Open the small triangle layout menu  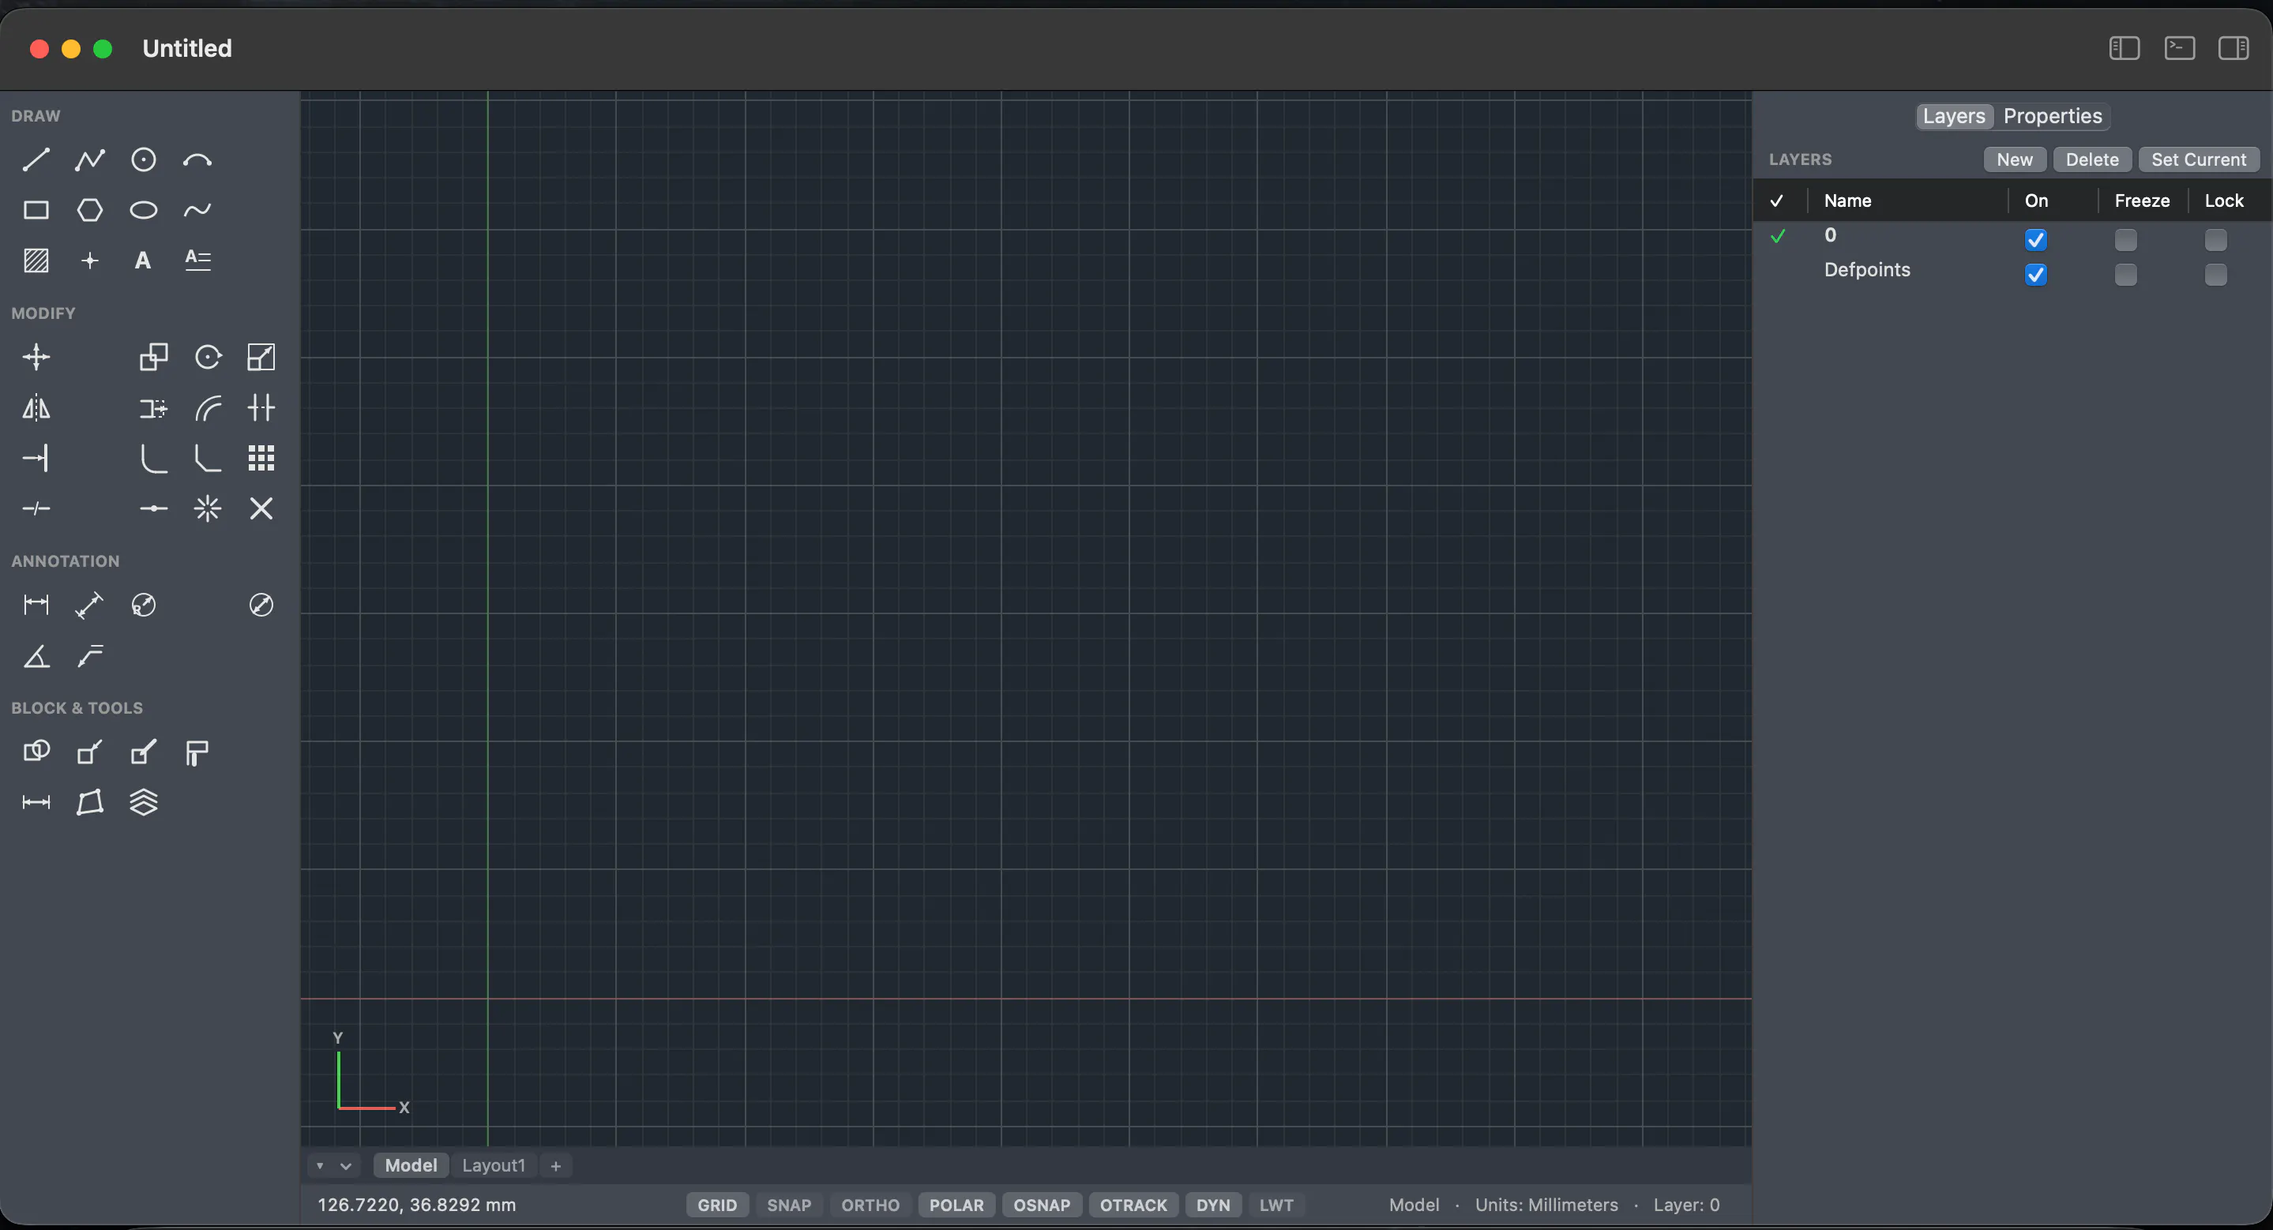coord(321,1165)
